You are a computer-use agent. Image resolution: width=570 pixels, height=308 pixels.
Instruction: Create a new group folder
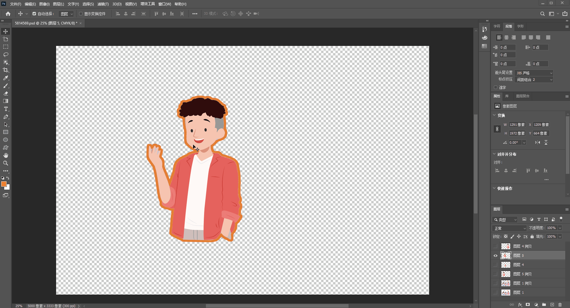pos(544,305)
